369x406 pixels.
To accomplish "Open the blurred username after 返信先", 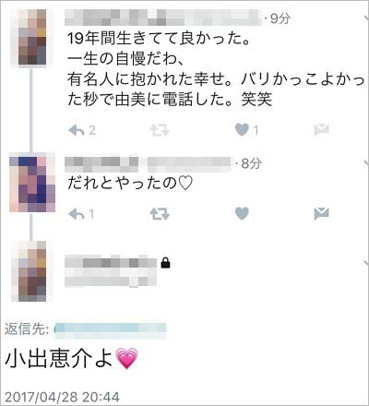I will (x=110, y=330).
